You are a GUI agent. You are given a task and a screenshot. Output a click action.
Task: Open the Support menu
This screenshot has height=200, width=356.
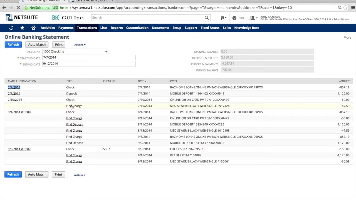click(x=191, y=28)
